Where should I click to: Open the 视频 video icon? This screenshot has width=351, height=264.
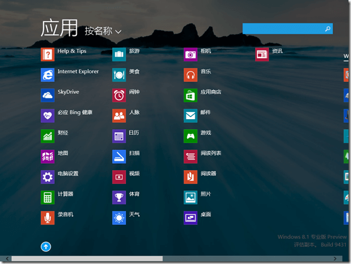(x=119, y=177)
